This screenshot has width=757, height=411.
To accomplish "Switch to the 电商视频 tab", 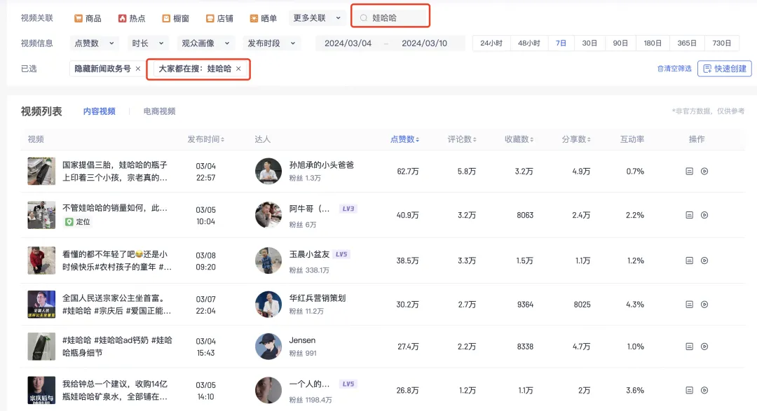I will (x=159, y=111).
